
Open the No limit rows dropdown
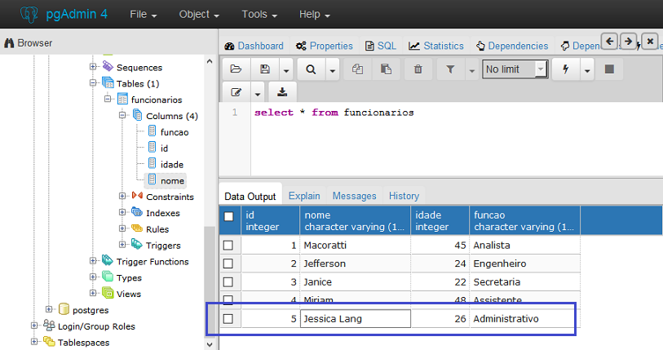(x=515, y=69)
